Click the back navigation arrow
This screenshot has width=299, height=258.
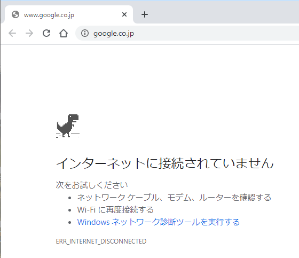(12, 33)
